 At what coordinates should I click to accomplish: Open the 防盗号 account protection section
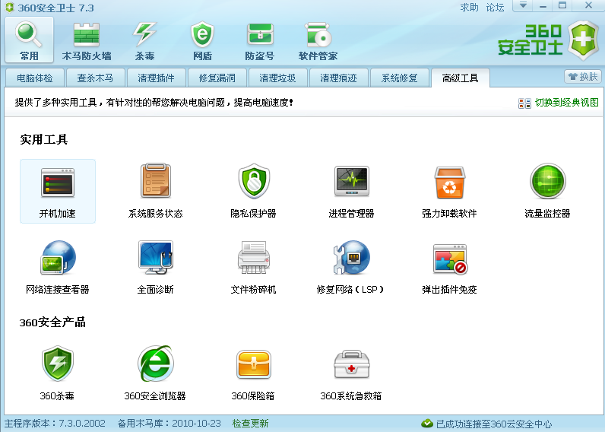[260, 42]
